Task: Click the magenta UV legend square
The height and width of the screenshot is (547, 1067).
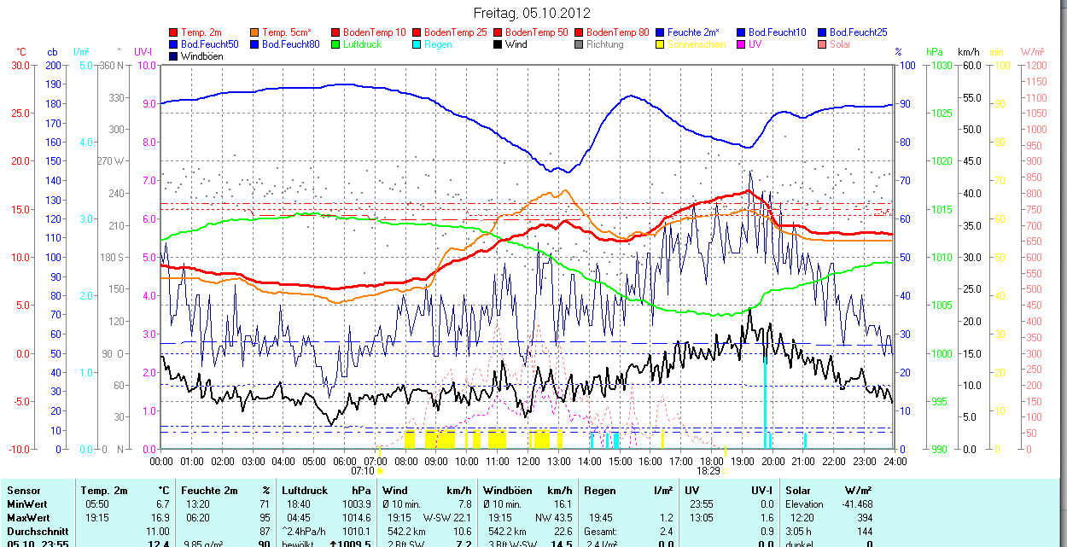Action: (741, 44)
